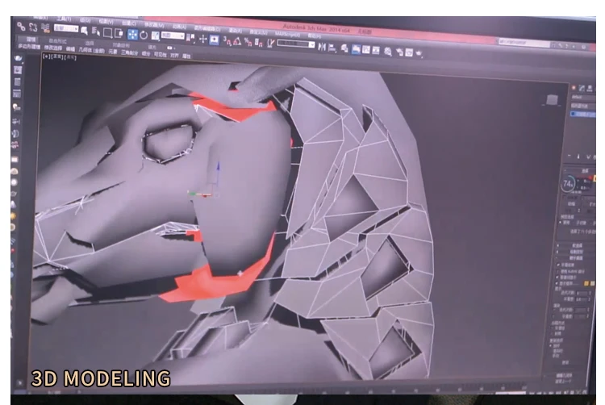Open the selection filter dropdown

click(66, 28)
